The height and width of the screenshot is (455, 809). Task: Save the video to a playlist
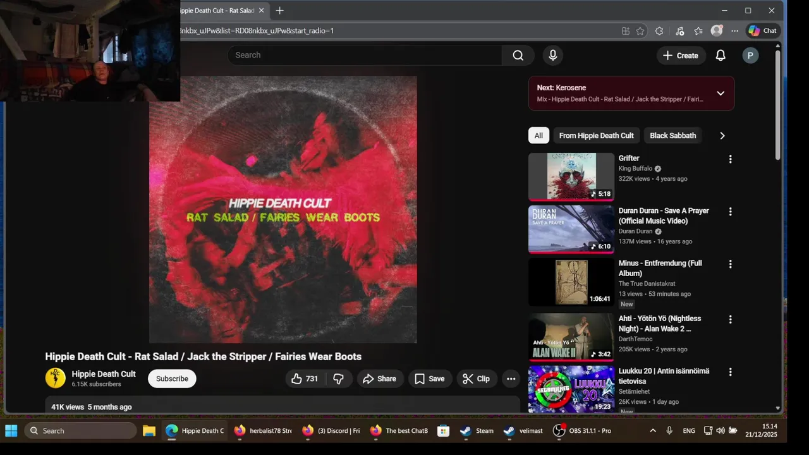(430, 379)
